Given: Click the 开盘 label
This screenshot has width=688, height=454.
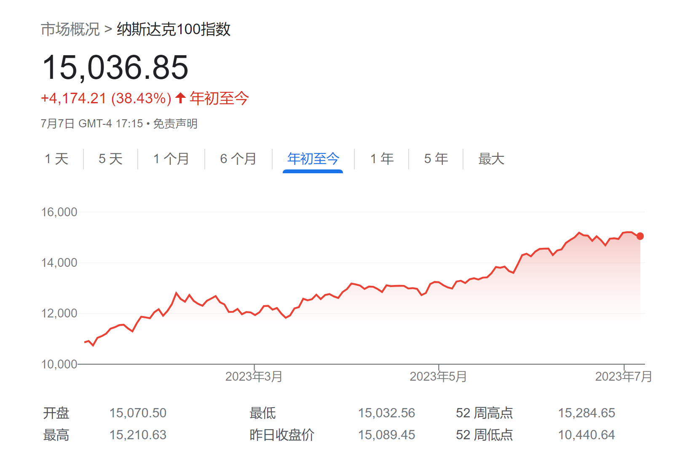Looking at the screenshot, I should tap(56, 413).
